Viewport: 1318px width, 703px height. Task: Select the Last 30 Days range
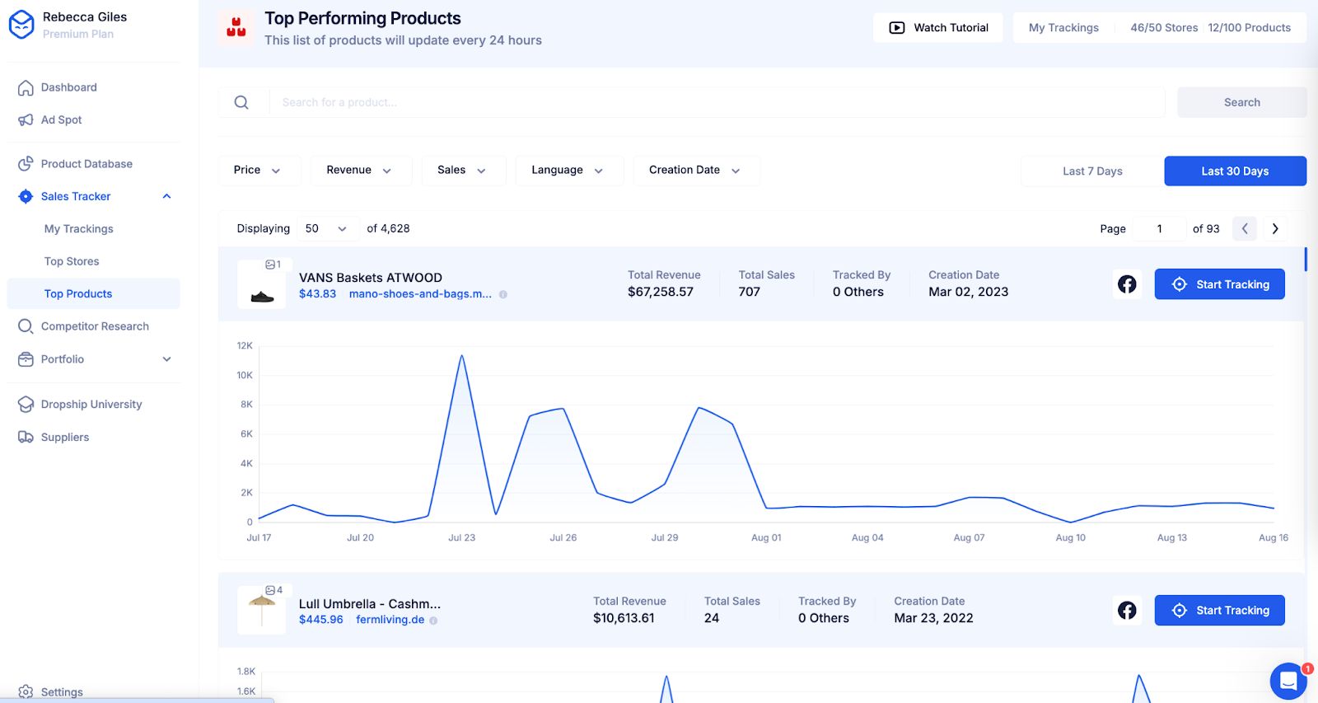[1234, 171]
